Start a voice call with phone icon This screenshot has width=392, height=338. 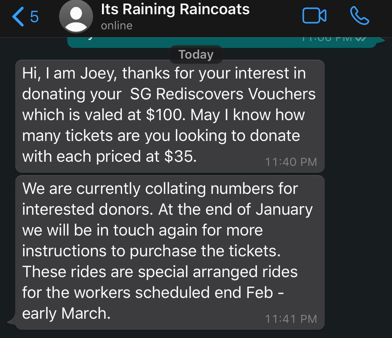pyautogui.click(x=359, y=16)
